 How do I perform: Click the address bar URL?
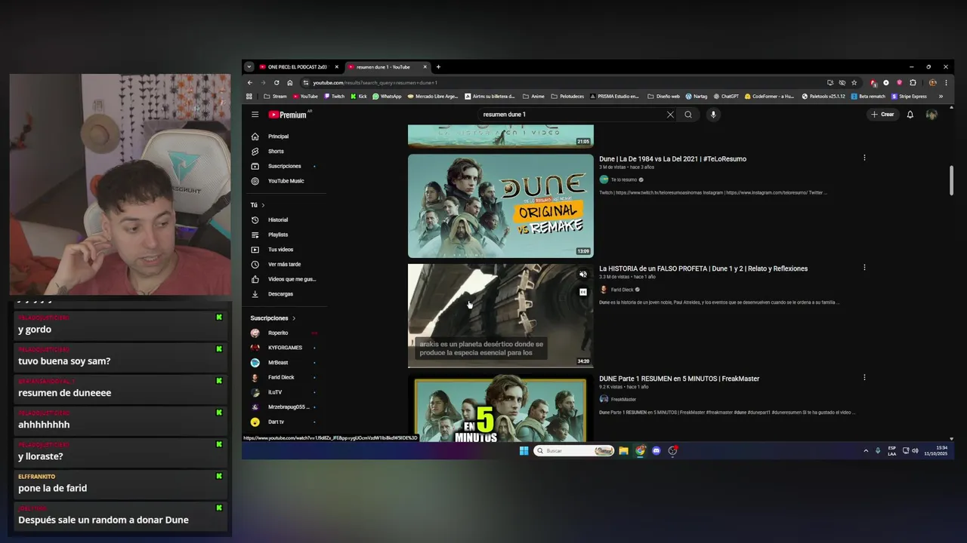(x=375, y=82)
